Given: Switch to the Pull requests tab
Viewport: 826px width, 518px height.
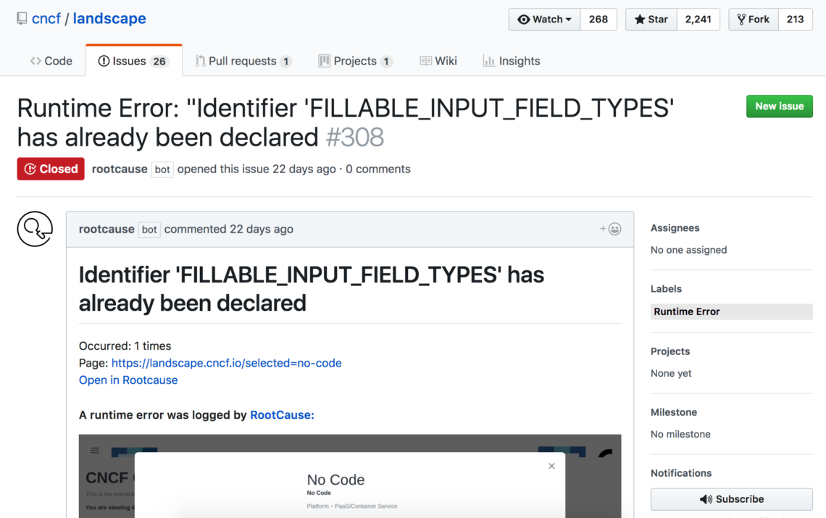Looking at the screenshot, I should pos(243,61).
